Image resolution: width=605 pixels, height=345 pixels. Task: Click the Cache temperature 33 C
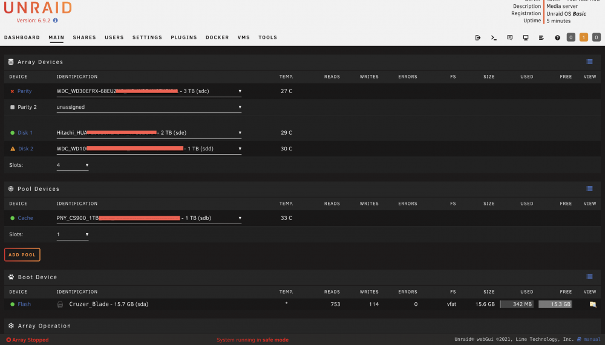pos(286,218)
